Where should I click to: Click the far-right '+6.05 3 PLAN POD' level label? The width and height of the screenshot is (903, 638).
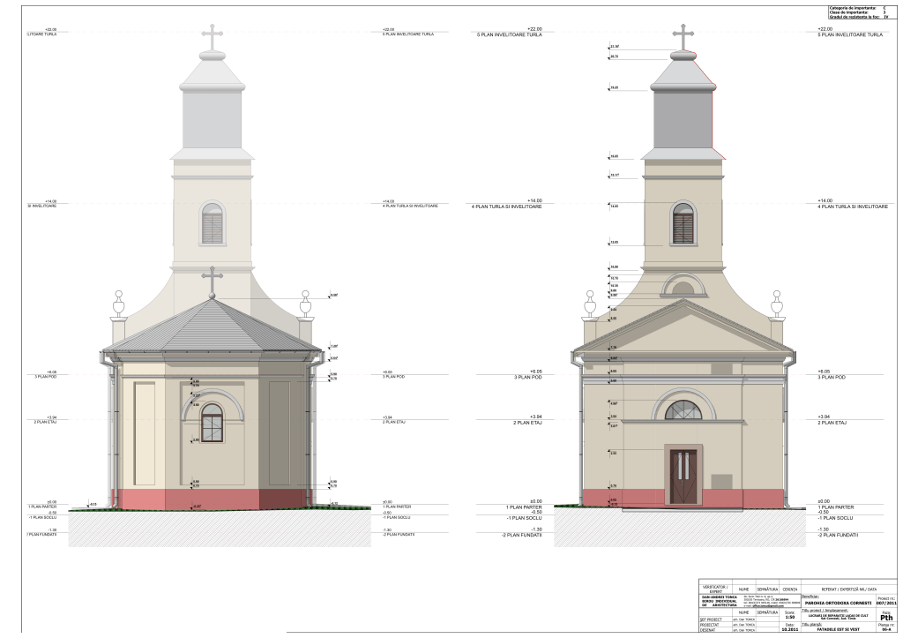coord(829,374)
